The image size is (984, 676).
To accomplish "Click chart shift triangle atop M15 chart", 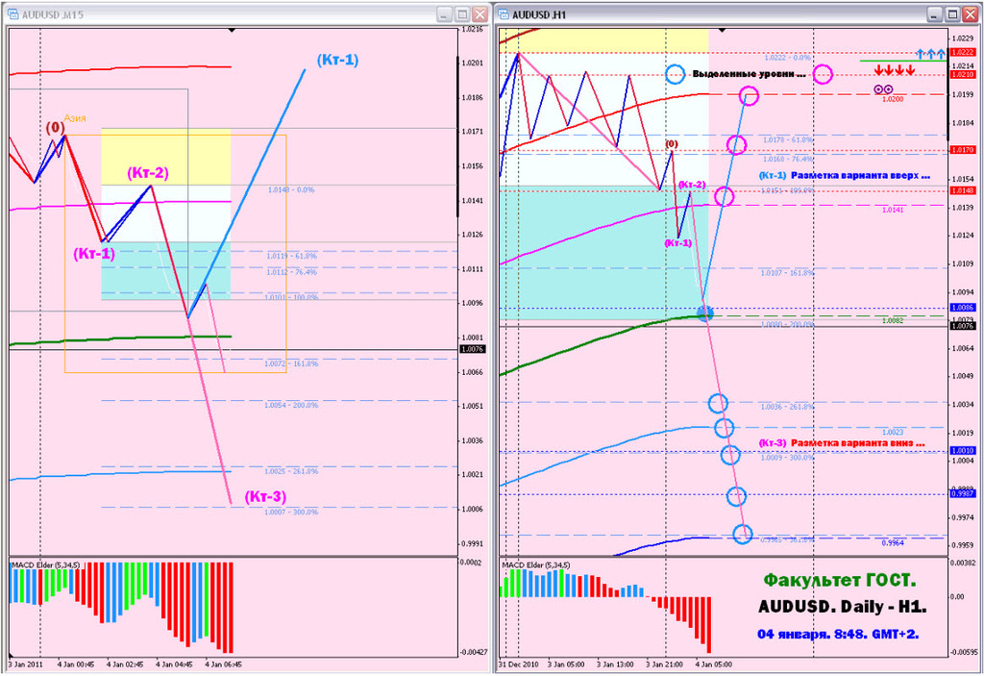I will [x=233, y=30].
